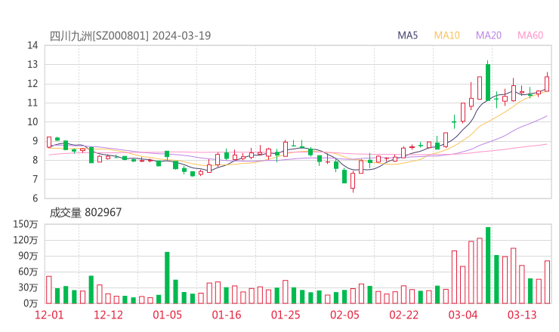Click the 01-25 date axis label

(286, 315)
